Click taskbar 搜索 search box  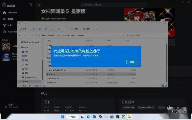[72, 117]
